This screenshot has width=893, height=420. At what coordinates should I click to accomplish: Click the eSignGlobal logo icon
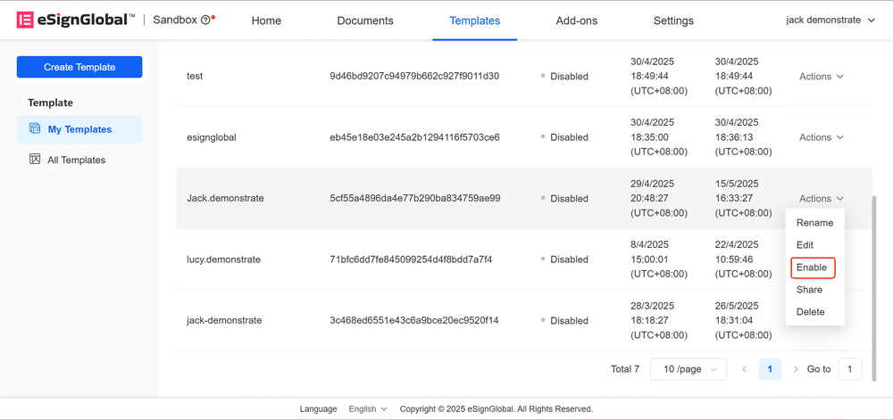25,20
